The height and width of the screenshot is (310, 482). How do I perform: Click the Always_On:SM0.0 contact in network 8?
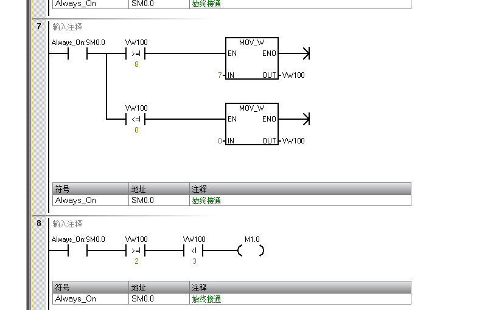point(78,250)
